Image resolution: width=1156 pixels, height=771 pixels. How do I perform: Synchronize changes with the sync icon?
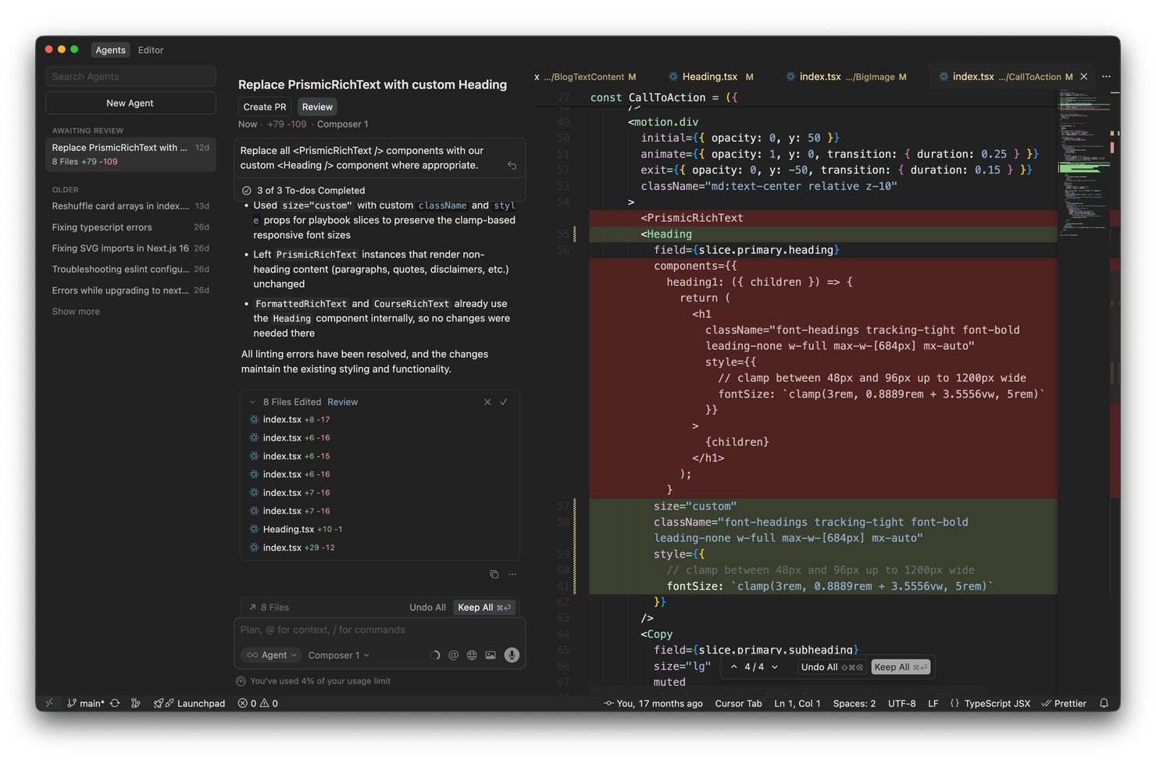[115, 703]
